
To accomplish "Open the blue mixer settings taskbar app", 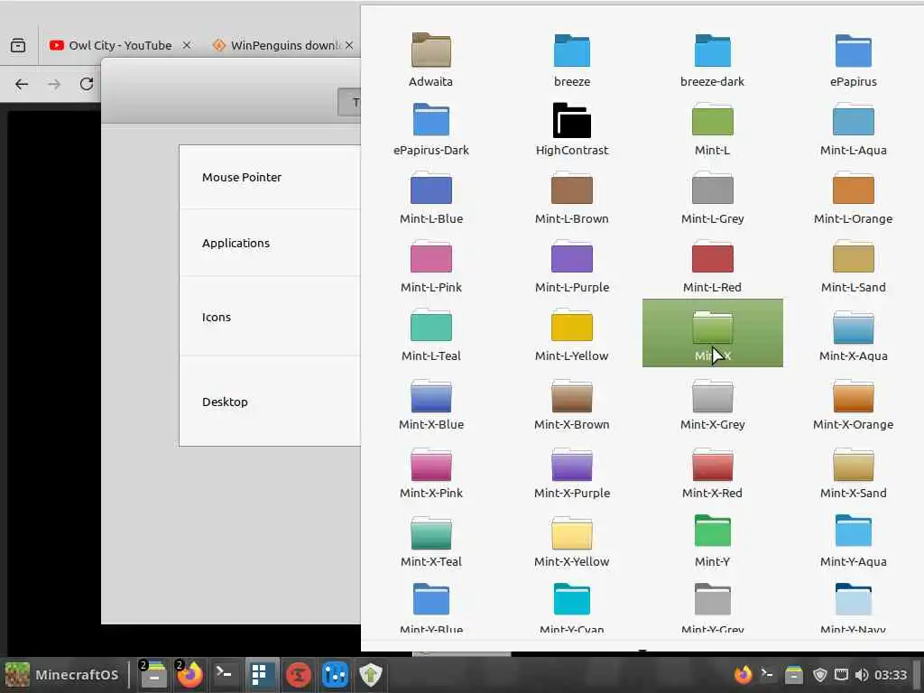I will pyautogui.click(x=335, y=675).
